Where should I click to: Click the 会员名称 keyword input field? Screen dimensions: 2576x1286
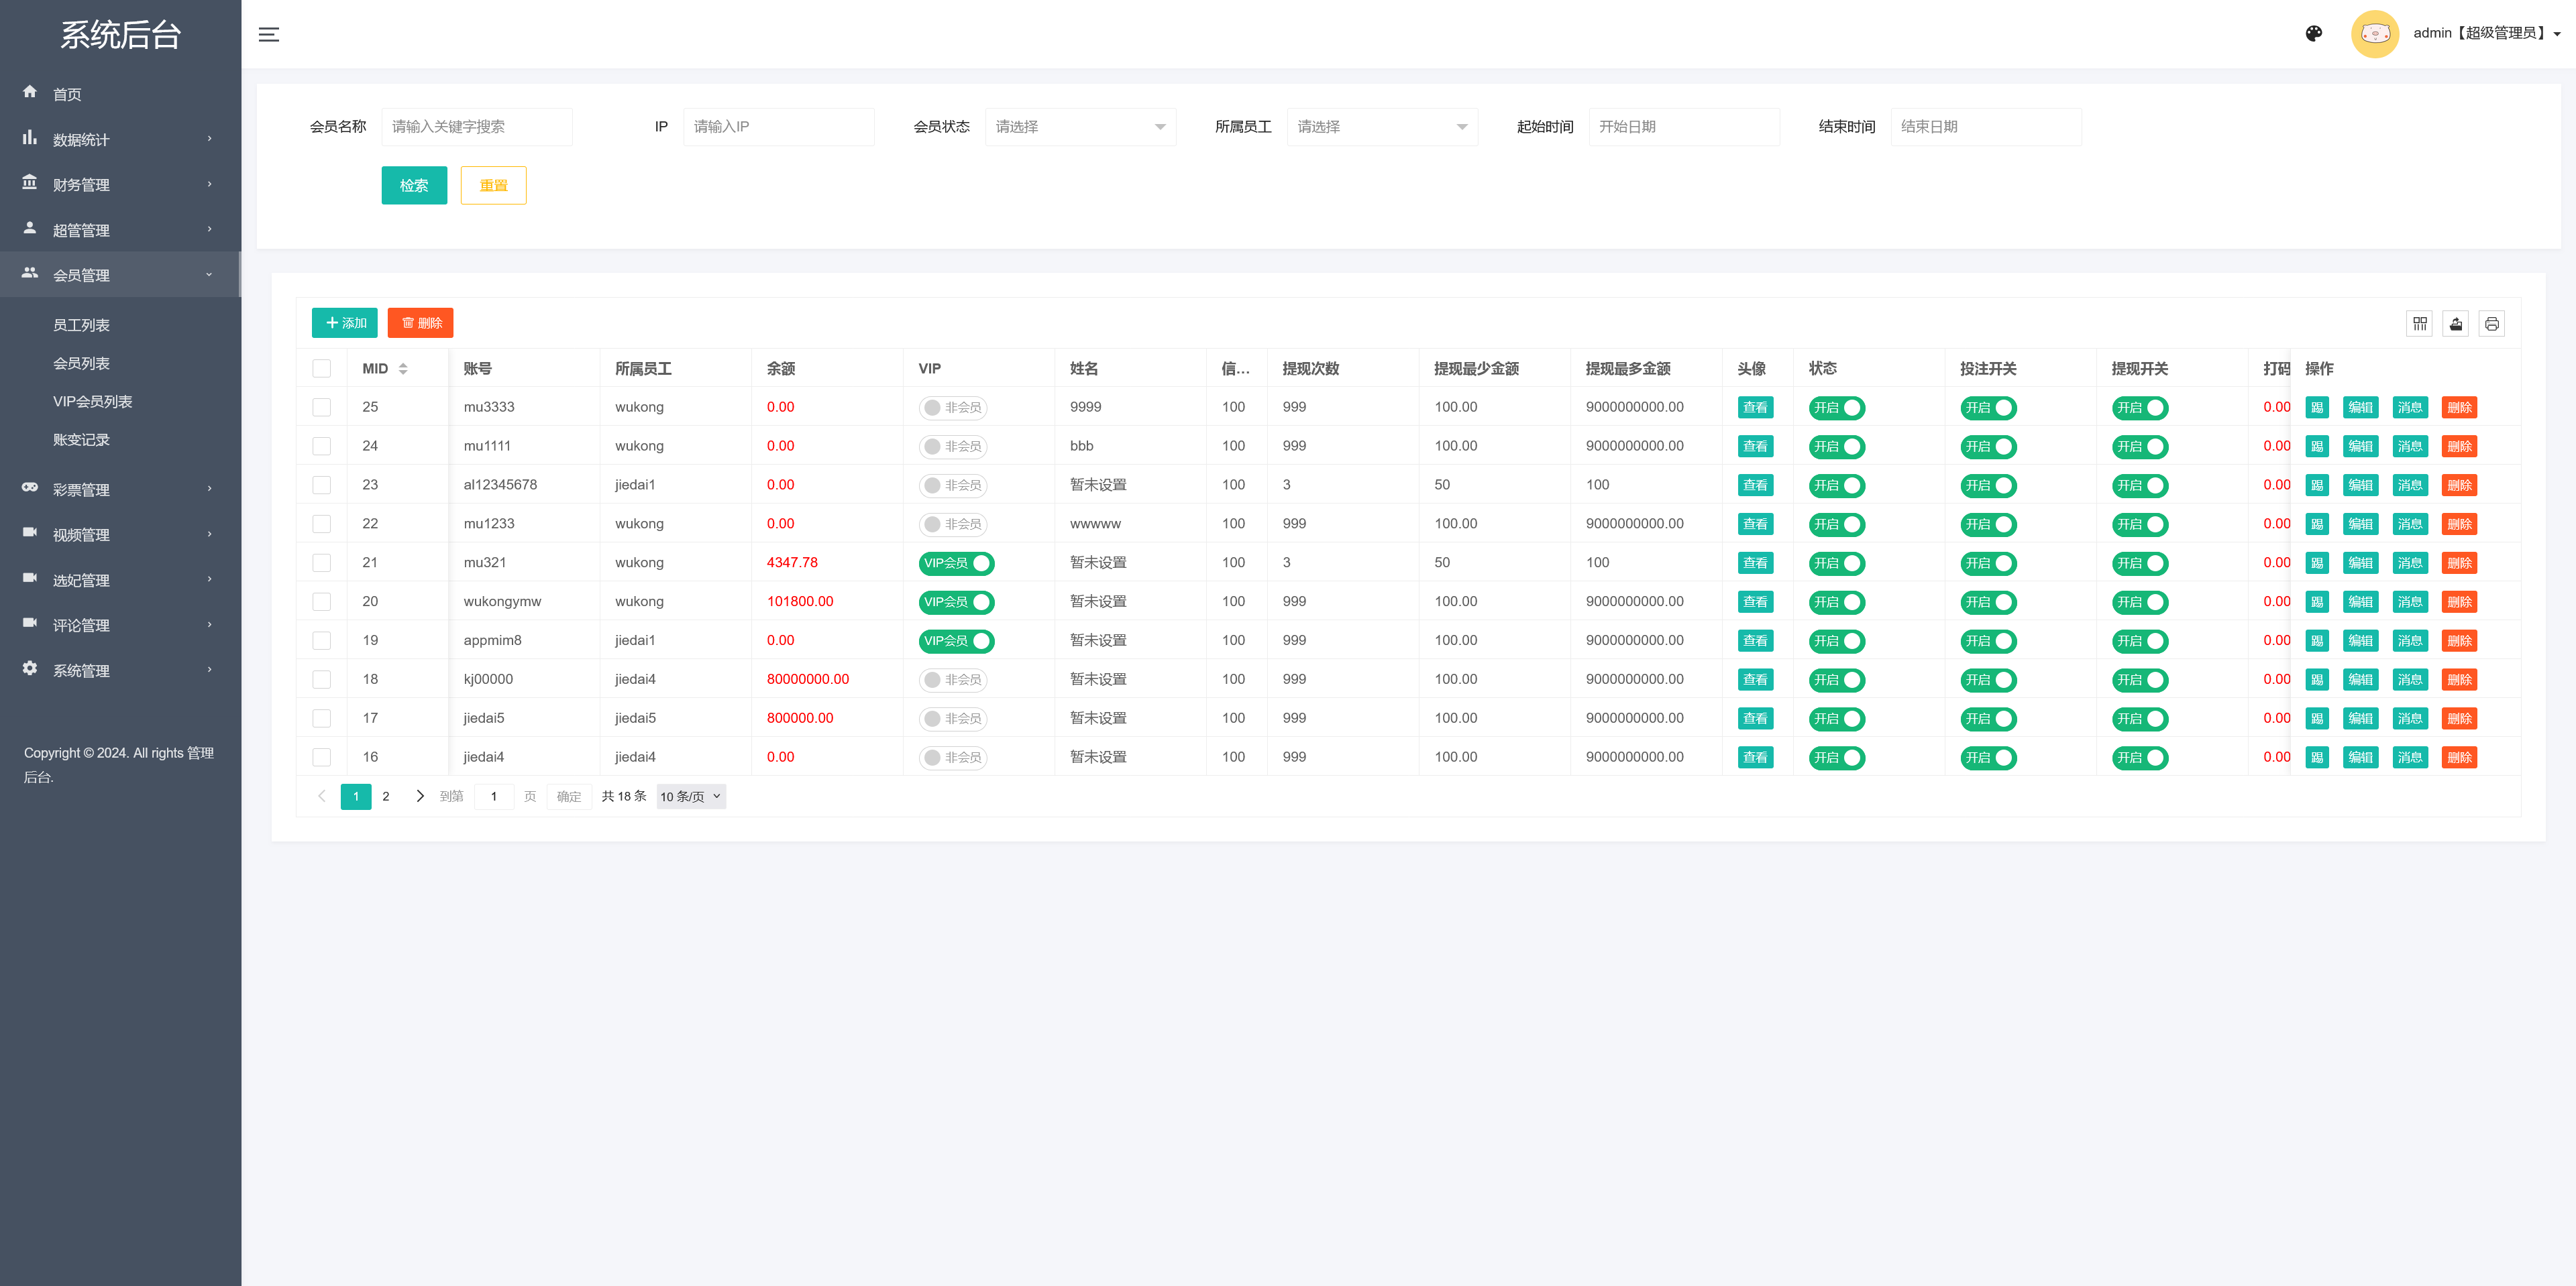click(x=477, y=127)
